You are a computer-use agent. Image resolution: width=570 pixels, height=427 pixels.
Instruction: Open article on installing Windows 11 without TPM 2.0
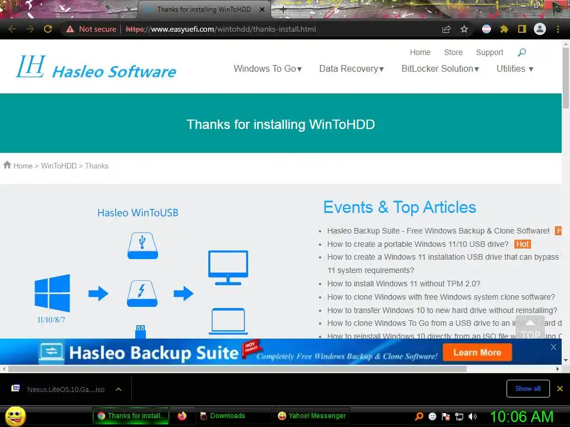tap(404, 284)
